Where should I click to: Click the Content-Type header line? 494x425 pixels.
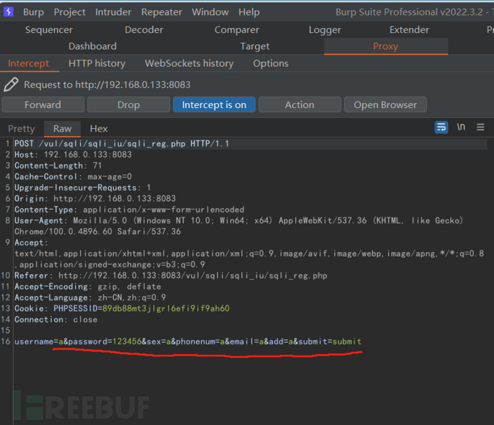point(129,210)
